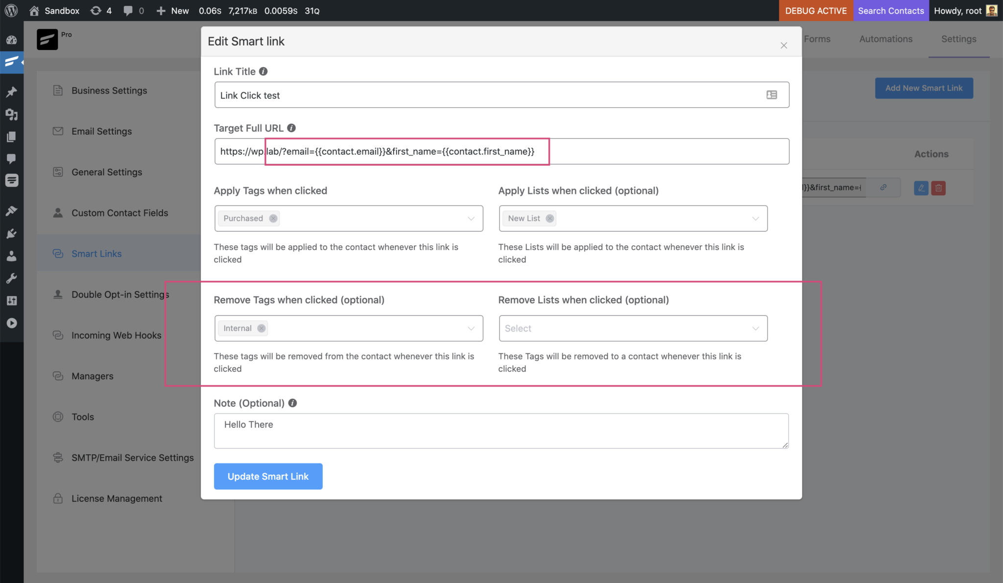Delete the smart link via the red trash icon
1003x583 pixels.
pyautogui.click(x=939, y=187)
